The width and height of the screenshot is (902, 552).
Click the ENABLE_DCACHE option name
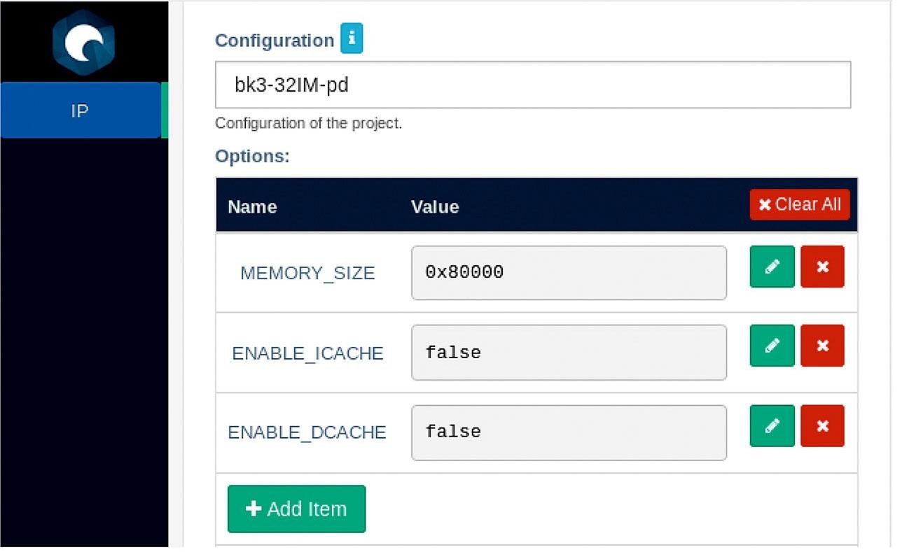tap(307, 432)
